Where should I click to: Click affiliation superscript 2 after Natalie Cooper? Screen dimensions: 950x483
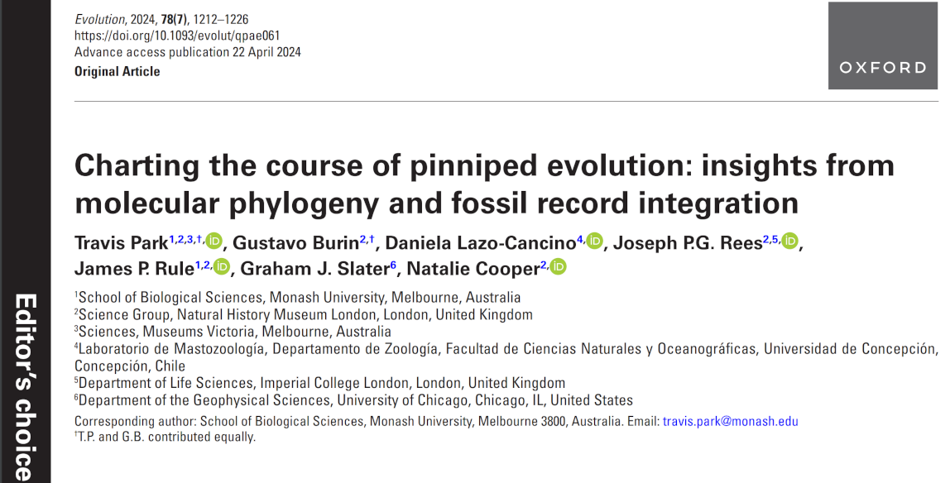coord(544,264)
